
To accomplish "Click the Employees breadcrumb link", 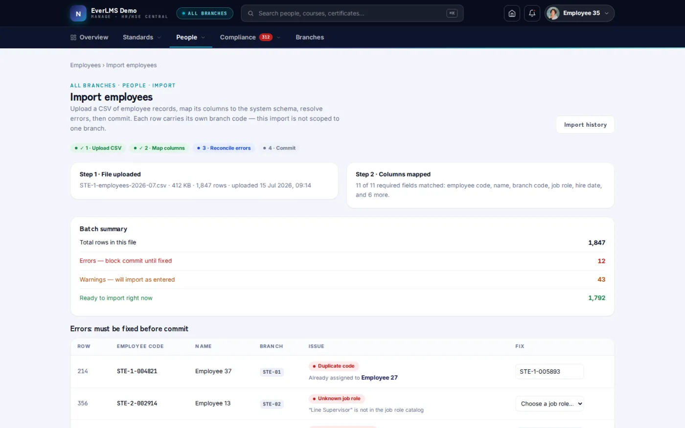I will [x=85, y=65].
